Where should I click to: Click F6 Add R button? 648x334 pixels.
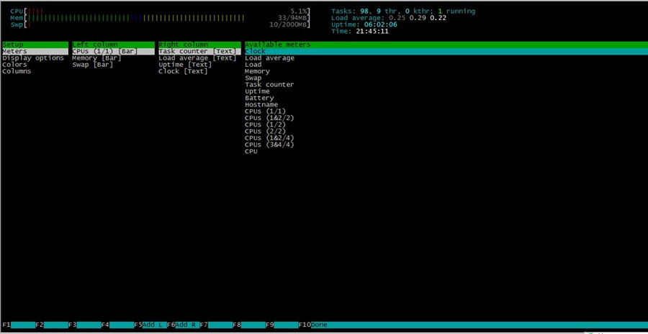pyautogui.click(x=184, y=325)
